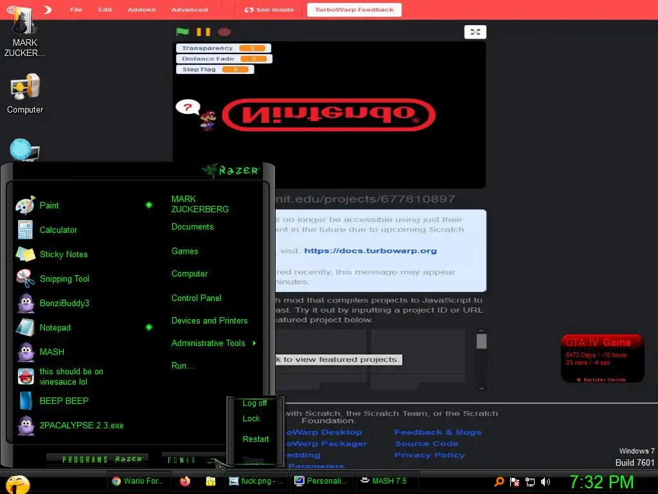The image size is (658, 494).
Task: Launch 2PACALYPSE 2.3.exe from start menu
Action: coord(69,425)
